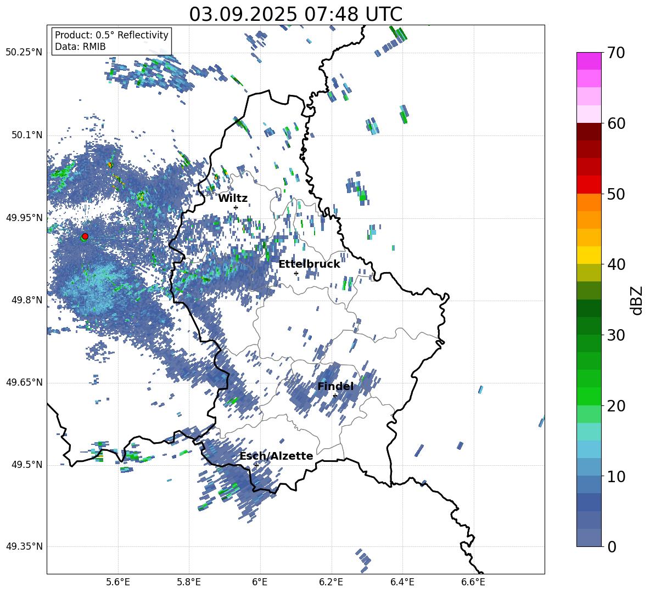Click the red radar site marker
650x593 pixels.
click(x=85, y=236)
